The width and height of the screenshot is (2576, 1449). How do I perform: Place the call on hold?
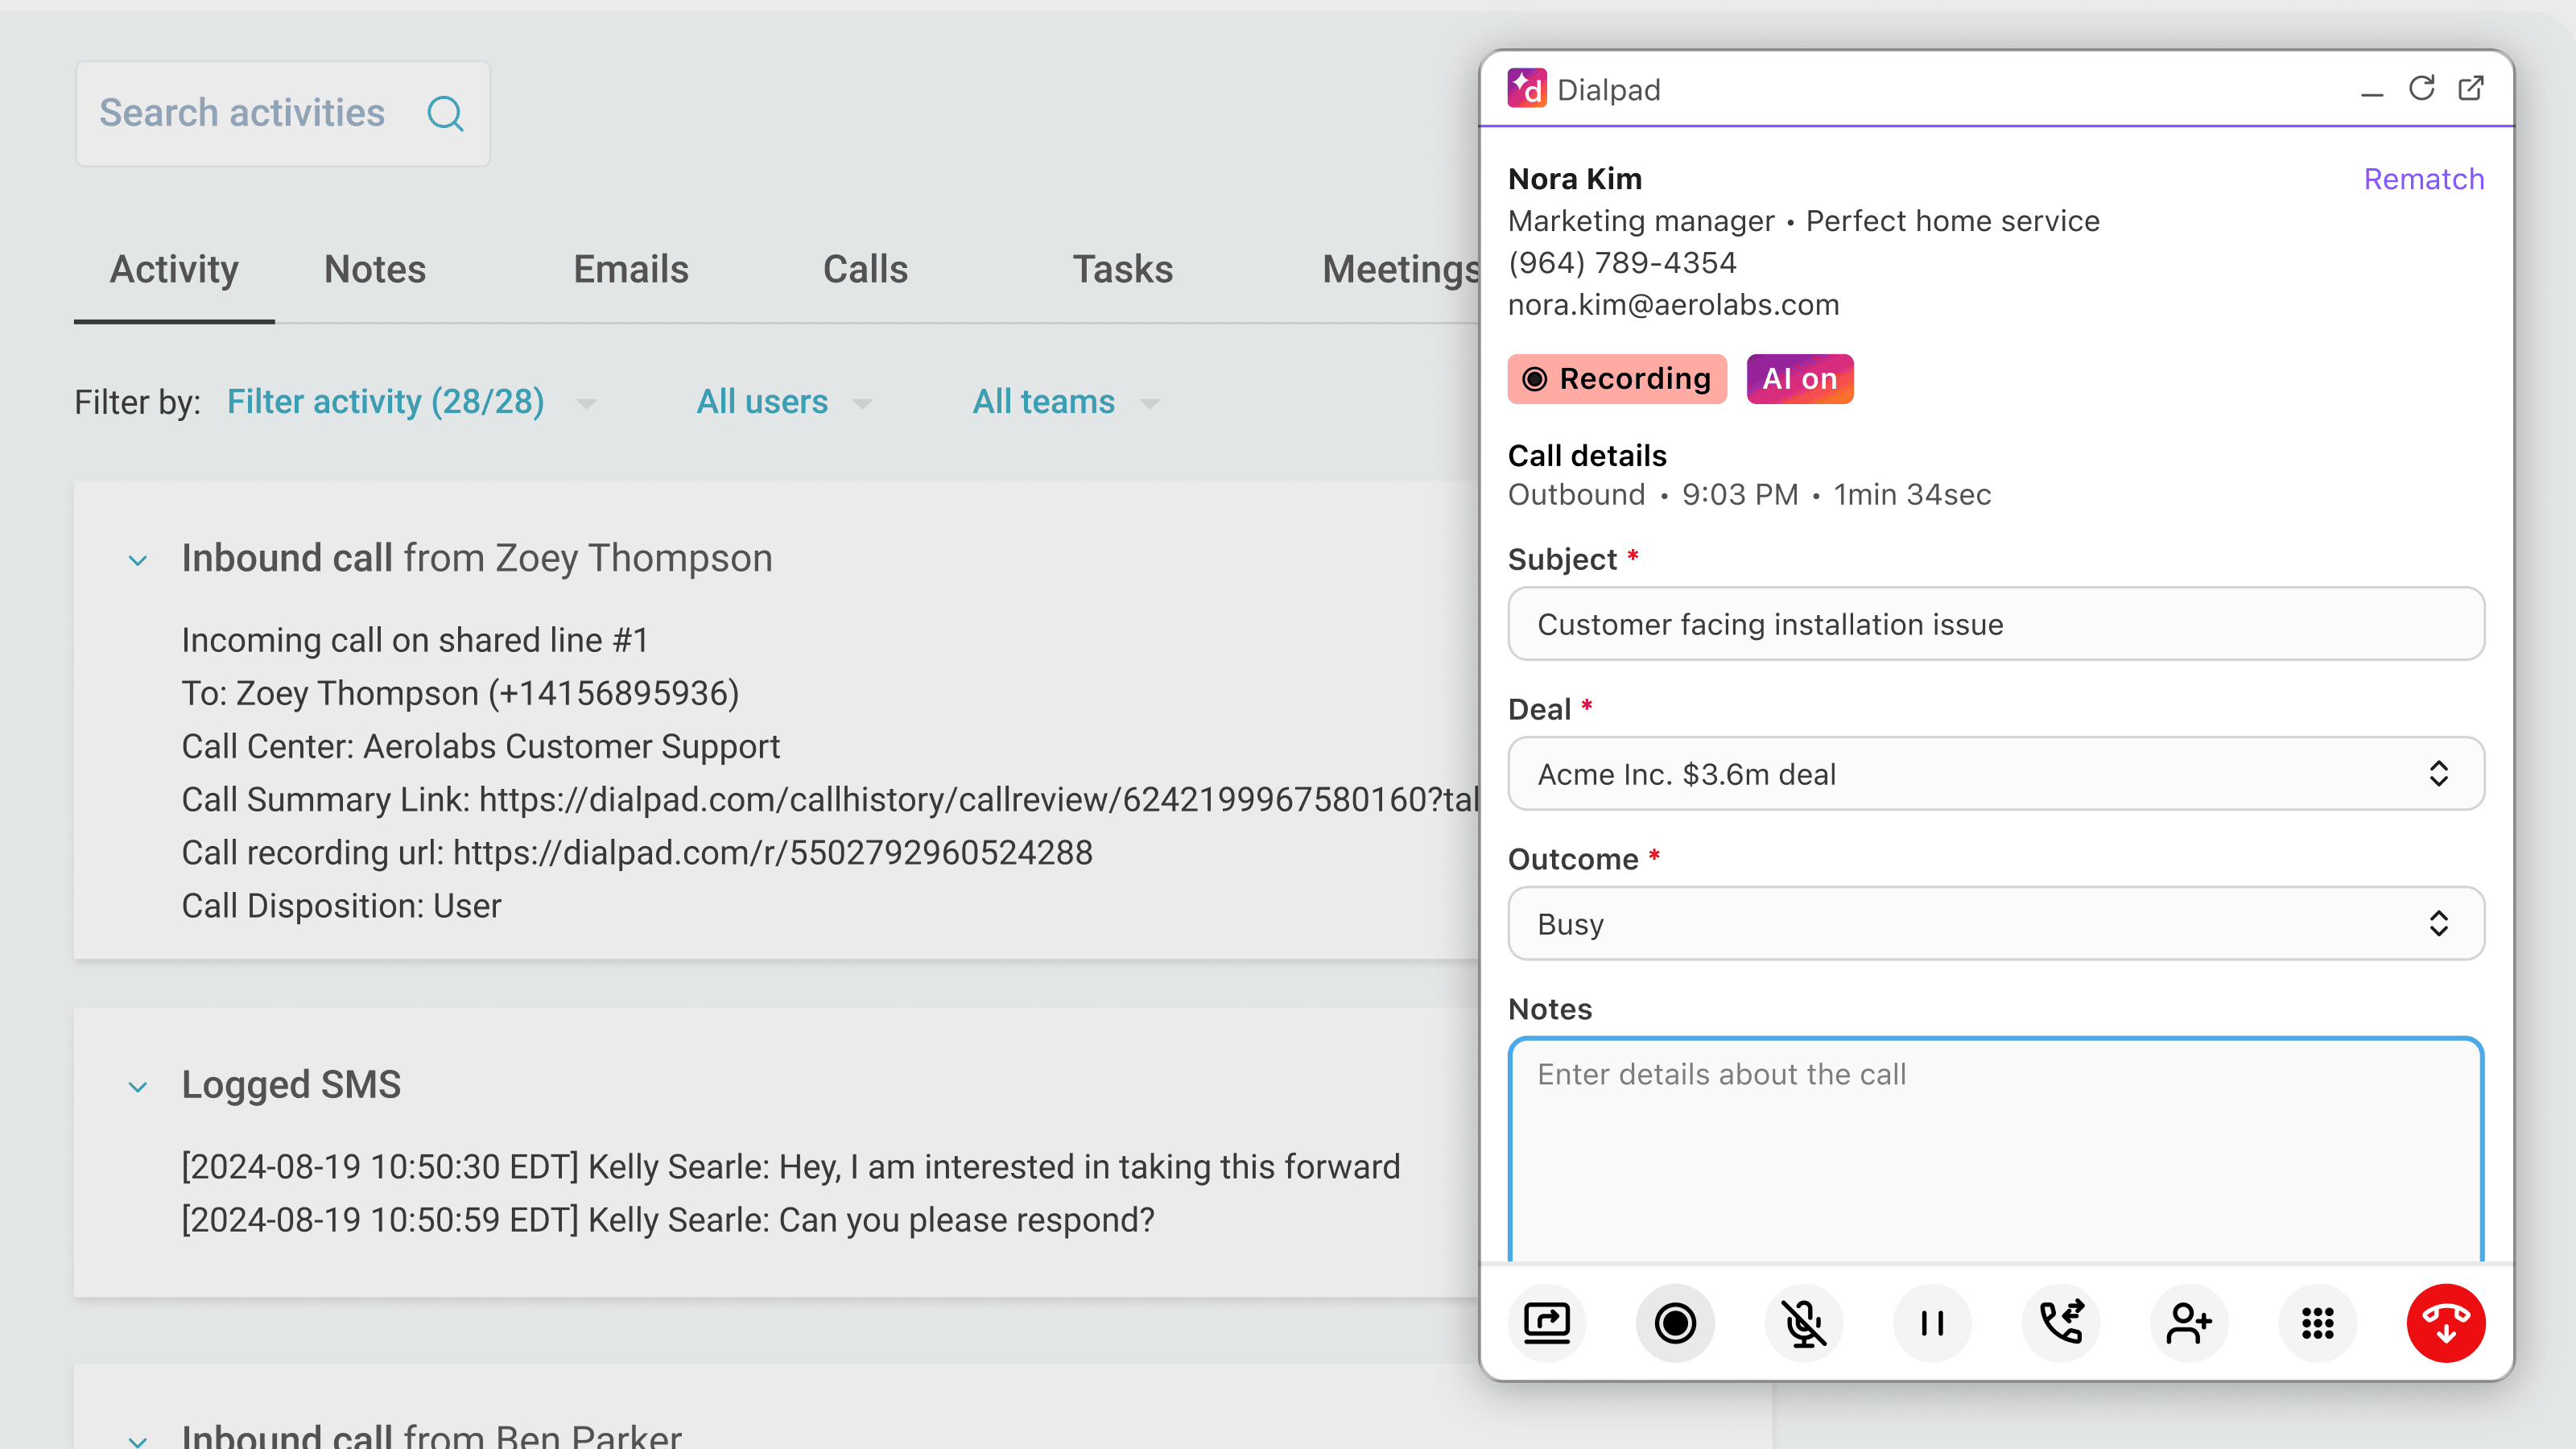[x=1932, y=1323]
